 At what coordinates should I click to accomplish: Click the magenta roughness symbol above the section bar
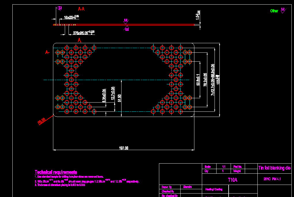click(x=126, y=21)
